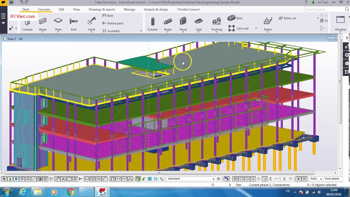This screenshot has height=197, width=350.
Task: Click the Bolted parts button
Action: pos(113,23)
